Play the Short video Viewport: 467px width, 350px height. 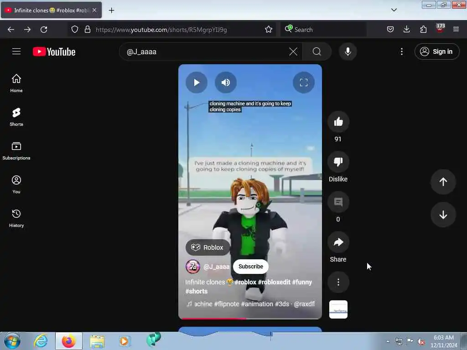click(196, 82)
